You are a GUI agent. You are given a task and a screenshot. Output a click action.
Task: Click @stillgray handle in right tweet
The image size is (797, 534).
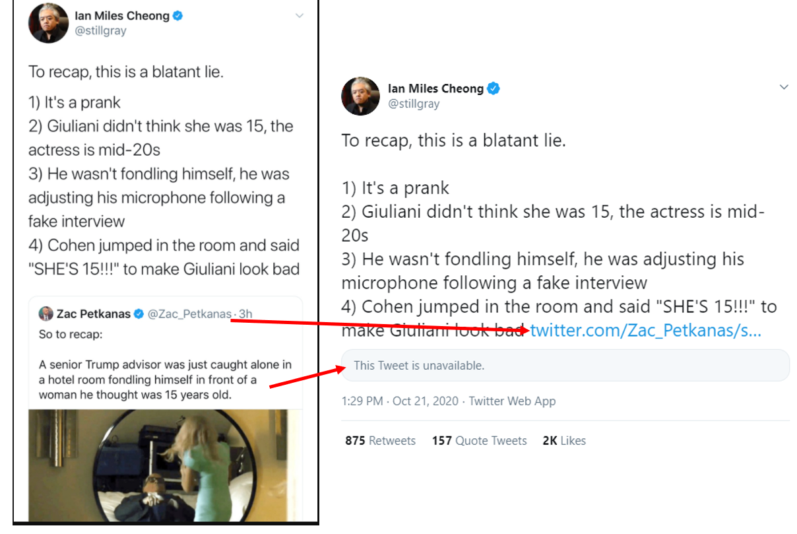click(x=414, y=104)
